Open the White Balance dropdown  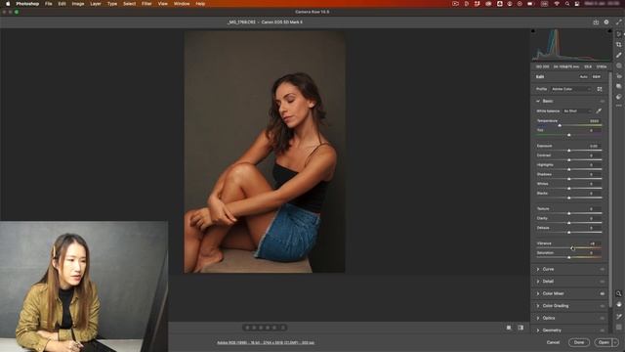click(x=577, y=110)
